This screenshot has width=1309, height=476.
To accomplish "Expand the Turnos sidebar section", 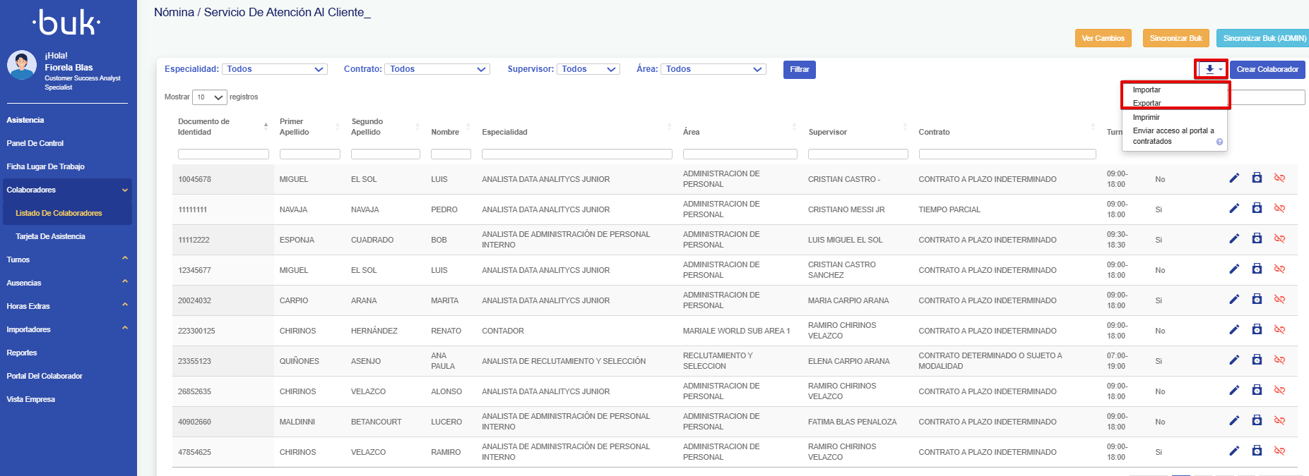I will [67, 260].
